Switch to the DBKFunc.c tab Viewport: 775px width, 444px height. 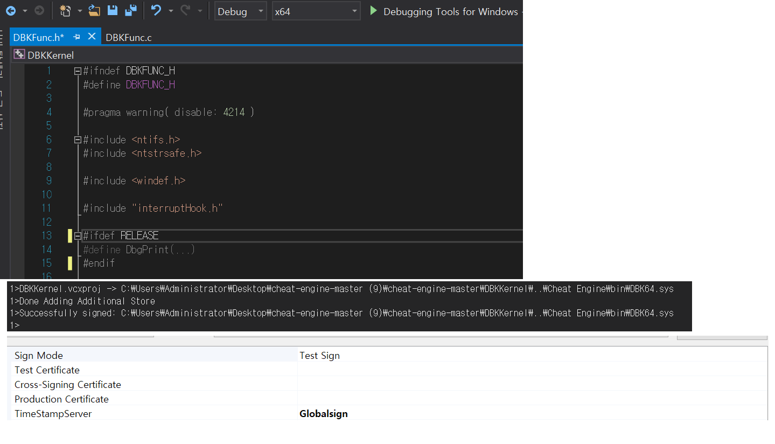tap(128, 37)
